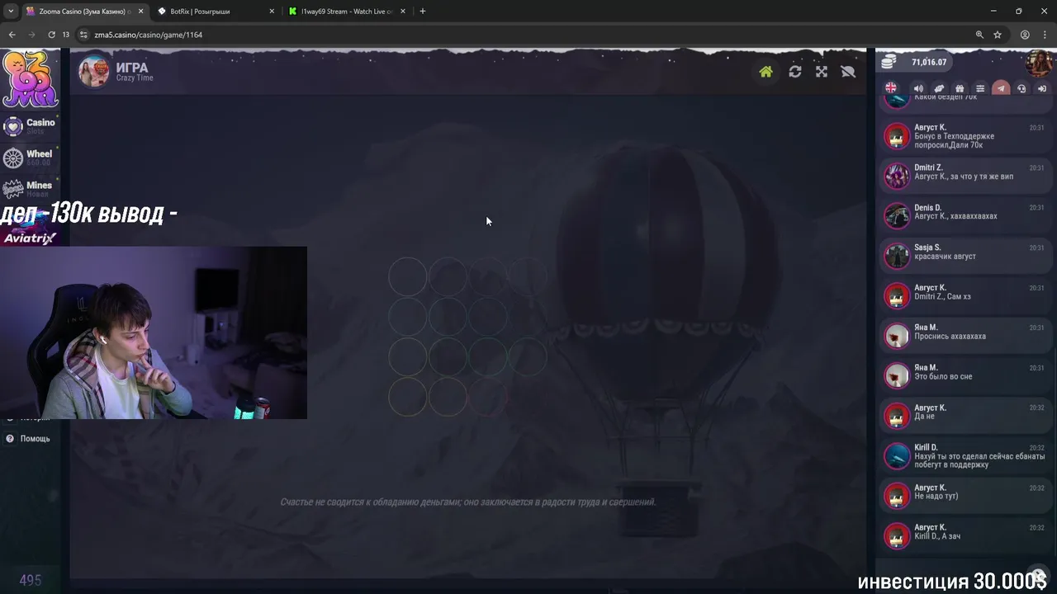Image resolution: width=1057 pixels, height=594 pixels.
Task: Click Denis D. chat message
Action: coord(965,215)
